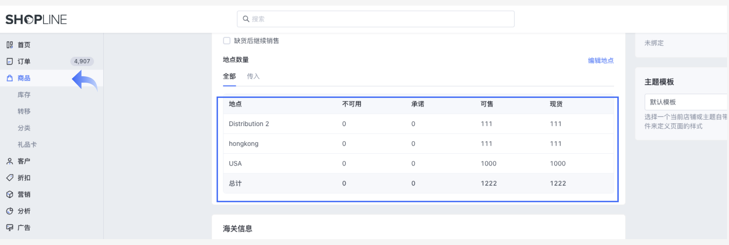Click 总计 可售 value 1222
729x245 pixels.
click(488, 183)
